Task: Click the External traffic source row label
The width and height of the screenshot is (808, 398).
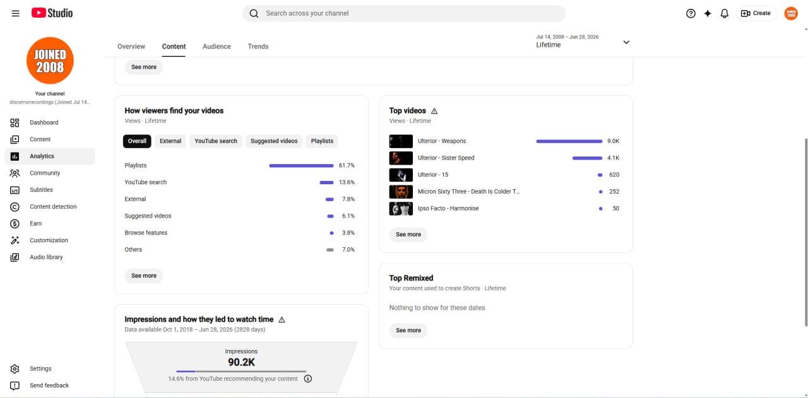Action: 135,199
